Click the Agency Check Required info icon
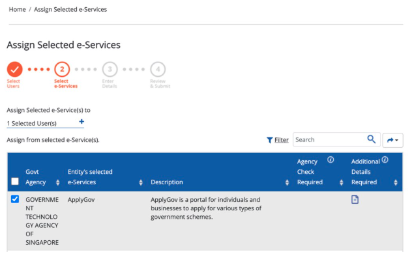The image size is (412, 263). tap(331, 159)
